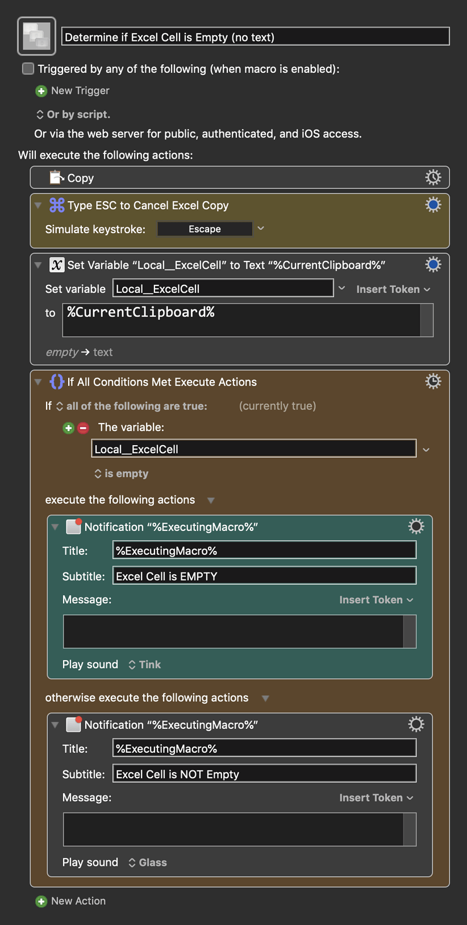This screenshot has width=467, height=925.
Task: Edit Subtitle 'Excel Cell is NOT Empty'
Action: [264, 774]
